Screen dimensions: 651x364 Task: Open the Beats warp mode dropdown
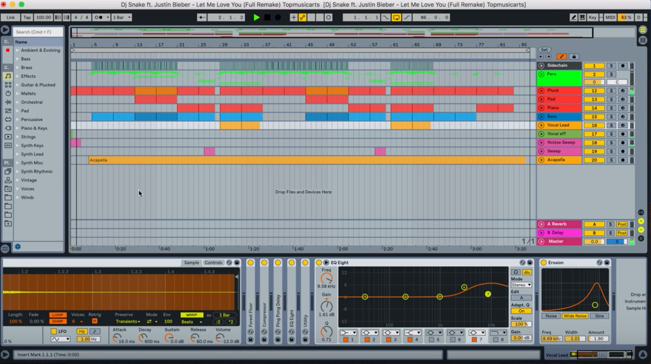(x=192, y=322)
